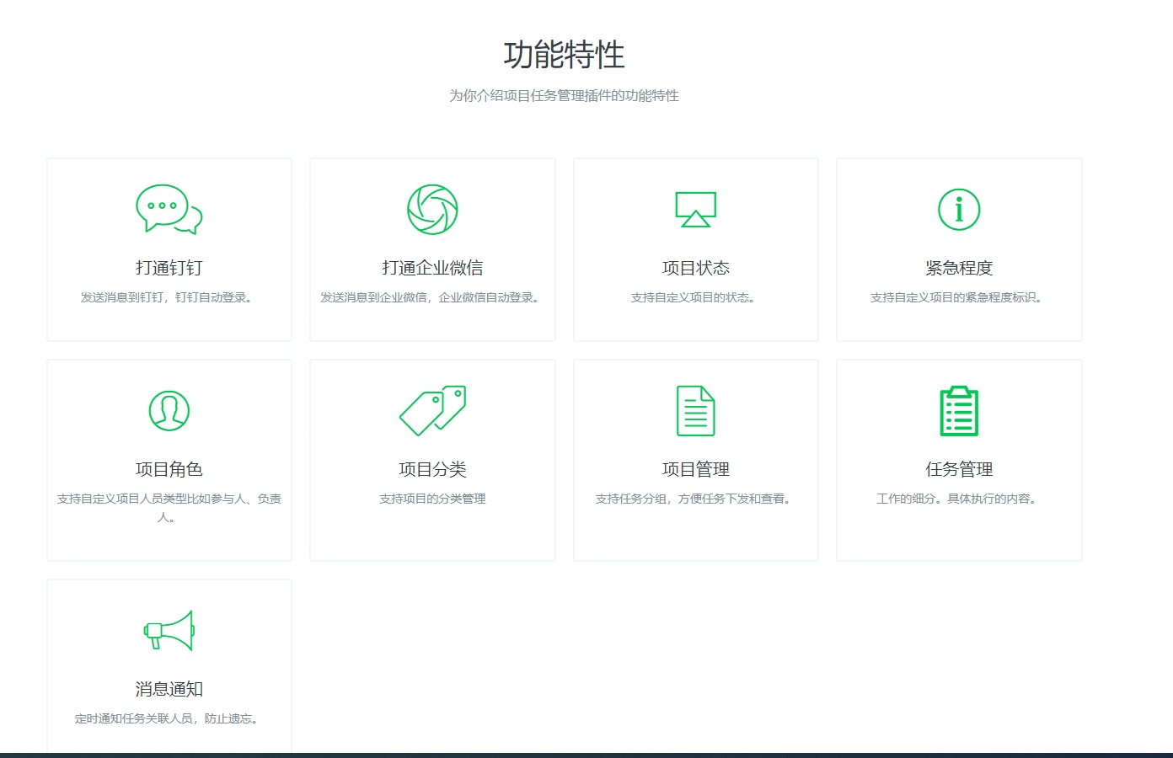Click the 功能特性 page heading

tap(563, 52)
